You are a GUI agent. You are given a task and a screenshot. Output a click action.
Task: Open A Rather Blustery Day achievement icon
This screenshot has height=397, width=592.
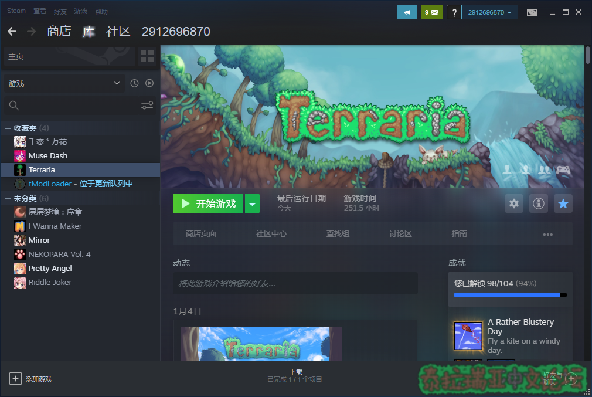click(468, 335)
